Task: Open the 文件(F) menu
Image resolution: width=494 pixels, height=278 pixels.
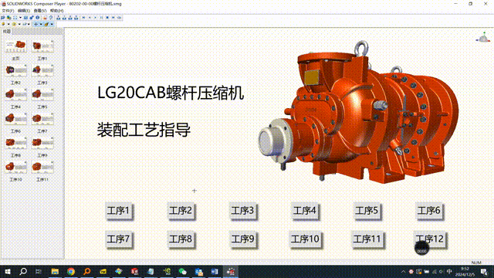Action: (8, 10)
